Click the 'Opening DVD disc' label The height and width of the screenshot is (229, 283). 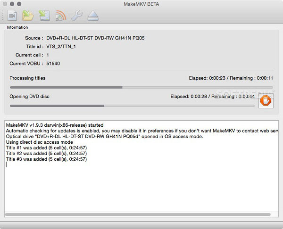click(x=29, y=97)
